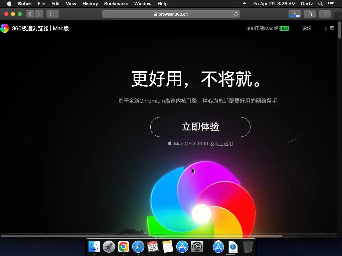
Task: Click the 基于全新Chromium高速内核引擎 subtitle
Action: pos(200,101)
